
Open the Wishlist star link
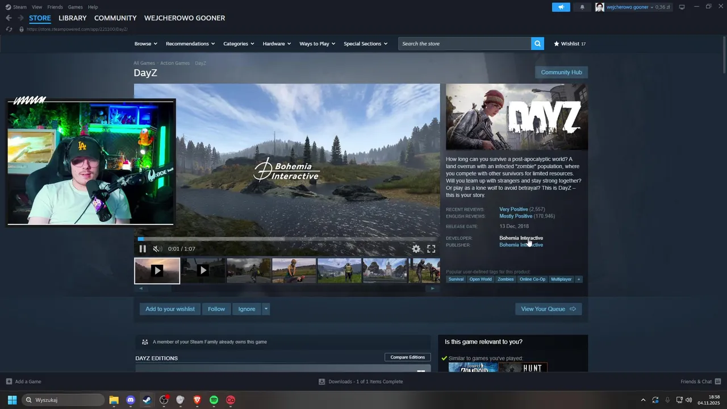point(570,44)
